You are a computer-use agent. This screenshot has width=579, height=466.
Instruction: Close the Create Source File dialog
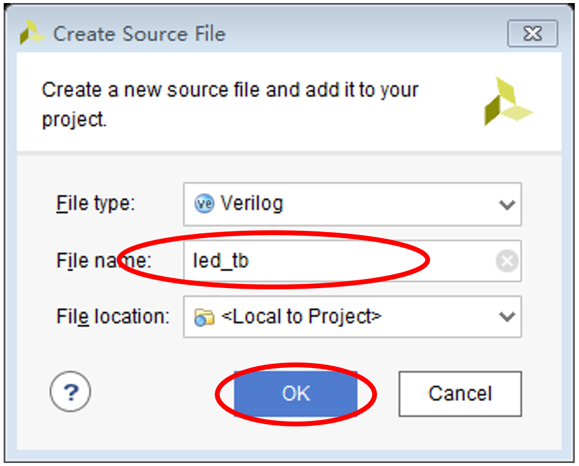(x=532, y=34)
